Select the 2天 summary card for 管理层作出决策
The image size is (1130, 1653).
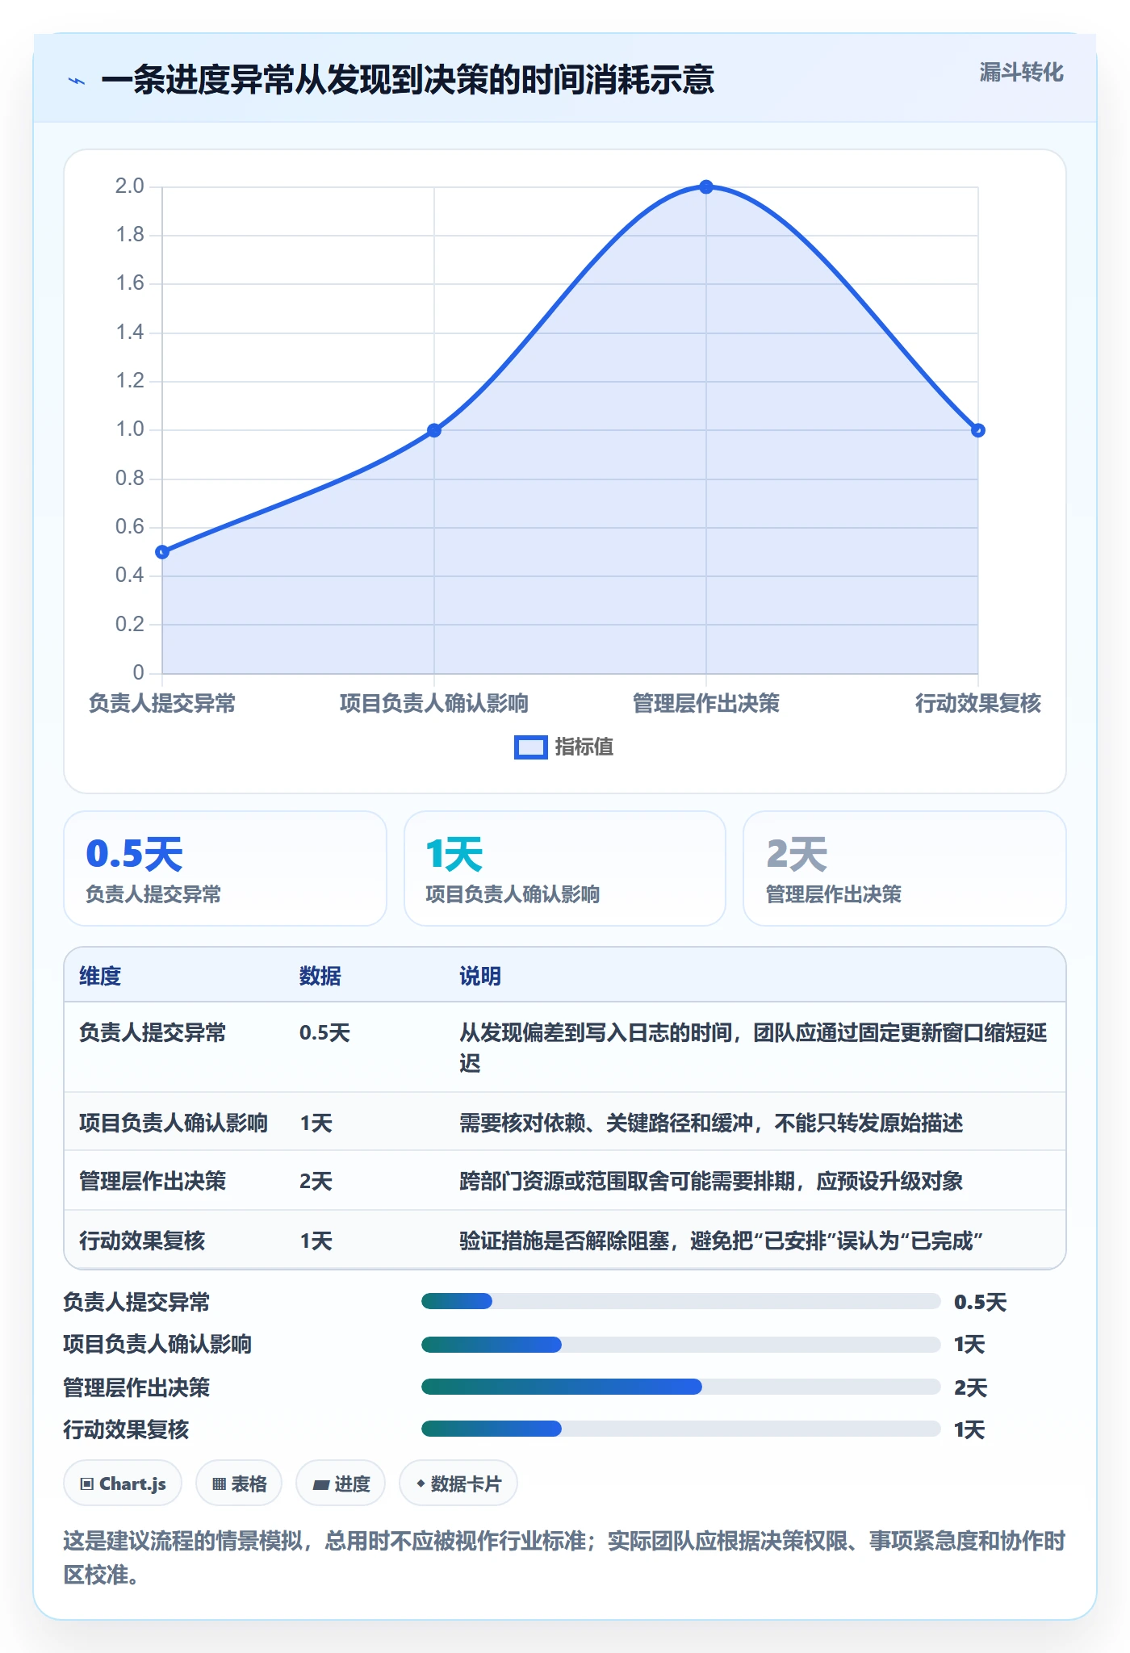pos(905,868)
